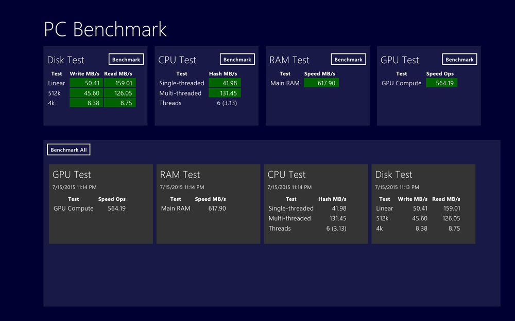
Task: Start the RAM Test benchmark
Action: [349, 60]
